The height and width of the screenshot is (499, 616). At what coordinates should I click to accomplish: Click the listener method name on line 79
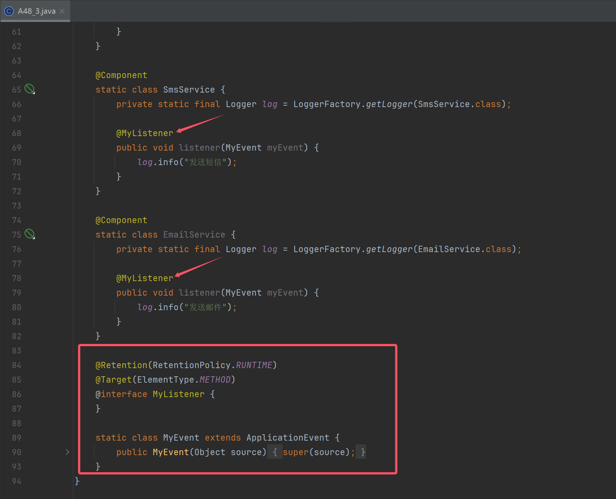[x=200, y=293]
